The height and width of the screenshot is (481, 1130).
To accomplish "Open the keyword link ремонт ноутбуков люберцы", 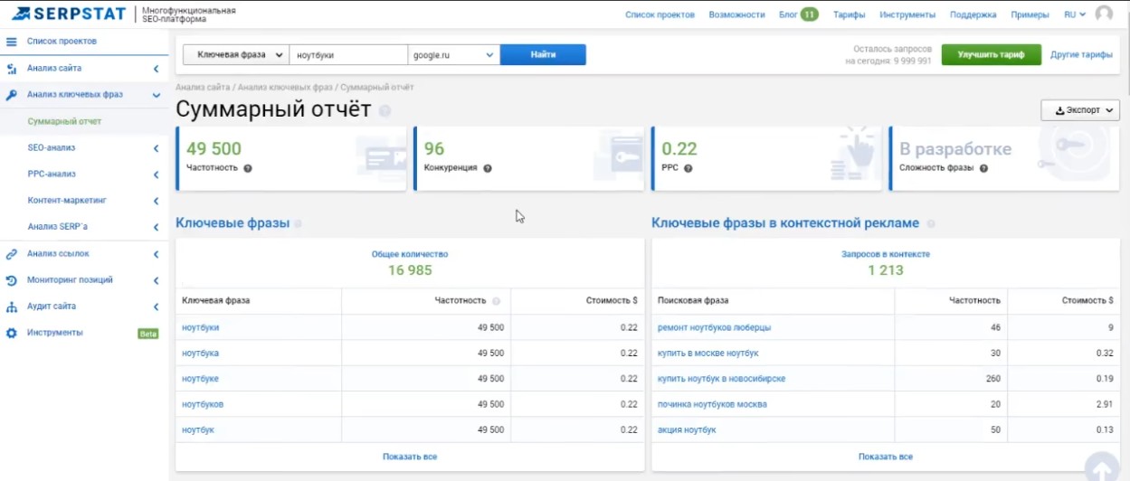I will [x=714, y=327].
